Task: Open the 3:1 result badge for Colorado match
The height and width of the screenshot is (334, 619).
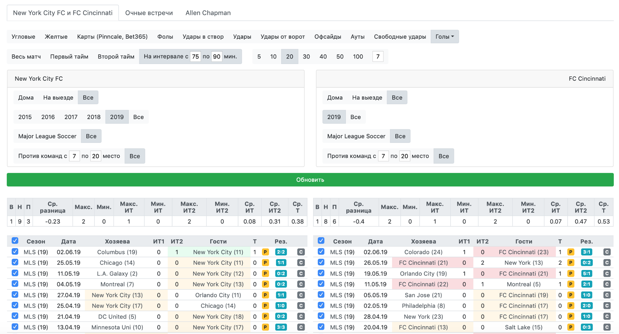Action: [586, 252]
